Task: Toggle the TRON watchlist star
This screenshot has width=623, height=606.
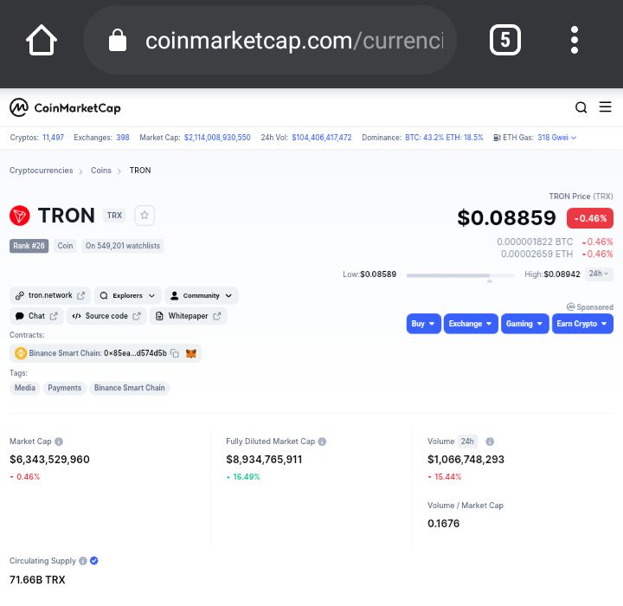Action: pos(145,215)
